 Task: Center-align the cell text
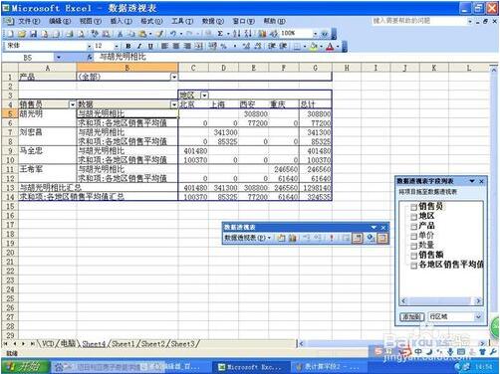coord(176,46)
